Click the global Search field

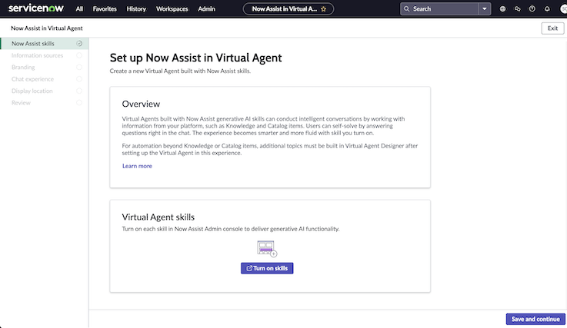(439, 8)
